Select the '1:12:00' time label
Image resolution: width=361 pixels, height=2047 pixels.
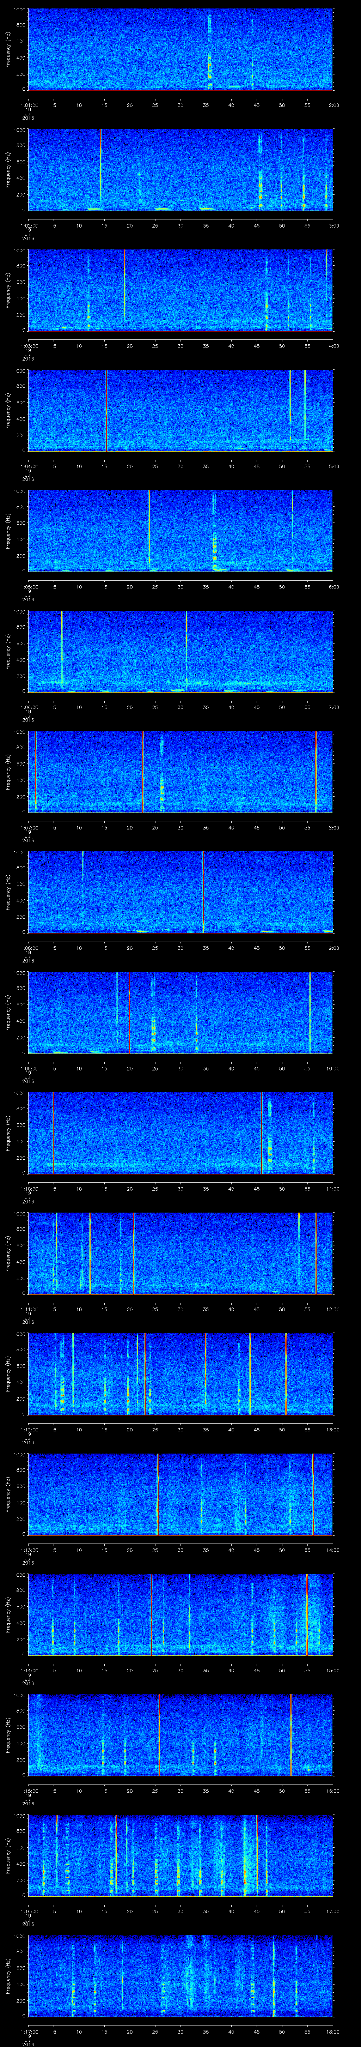(29, 1430)
